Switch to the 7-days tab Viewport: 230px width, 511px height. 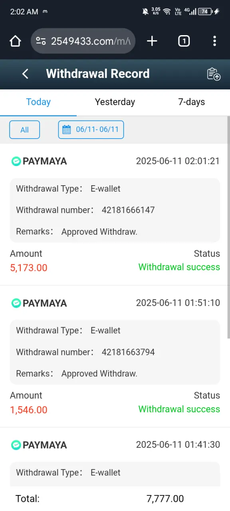tap(192, 102)
